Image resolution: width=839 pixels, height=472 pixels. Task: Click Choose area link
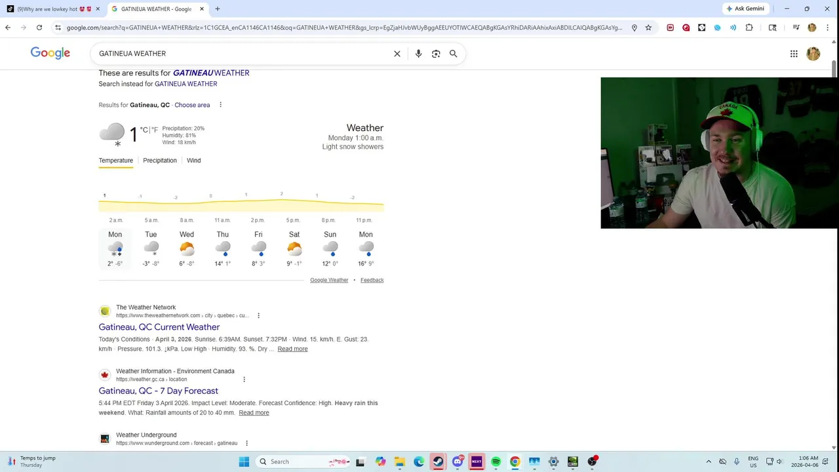coord(192,105)
